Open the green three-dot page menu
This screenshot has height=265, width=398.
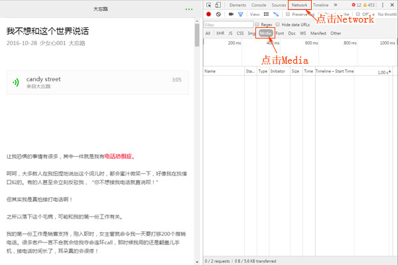click(189, 9)
